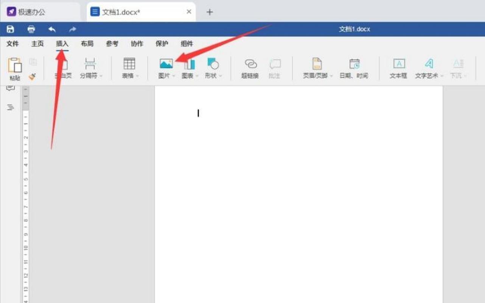The height and width of the screenshot is (303, 485).
Task: Click the 粘贴 (Paste) clipboard icon
Action: coord(15,65)
